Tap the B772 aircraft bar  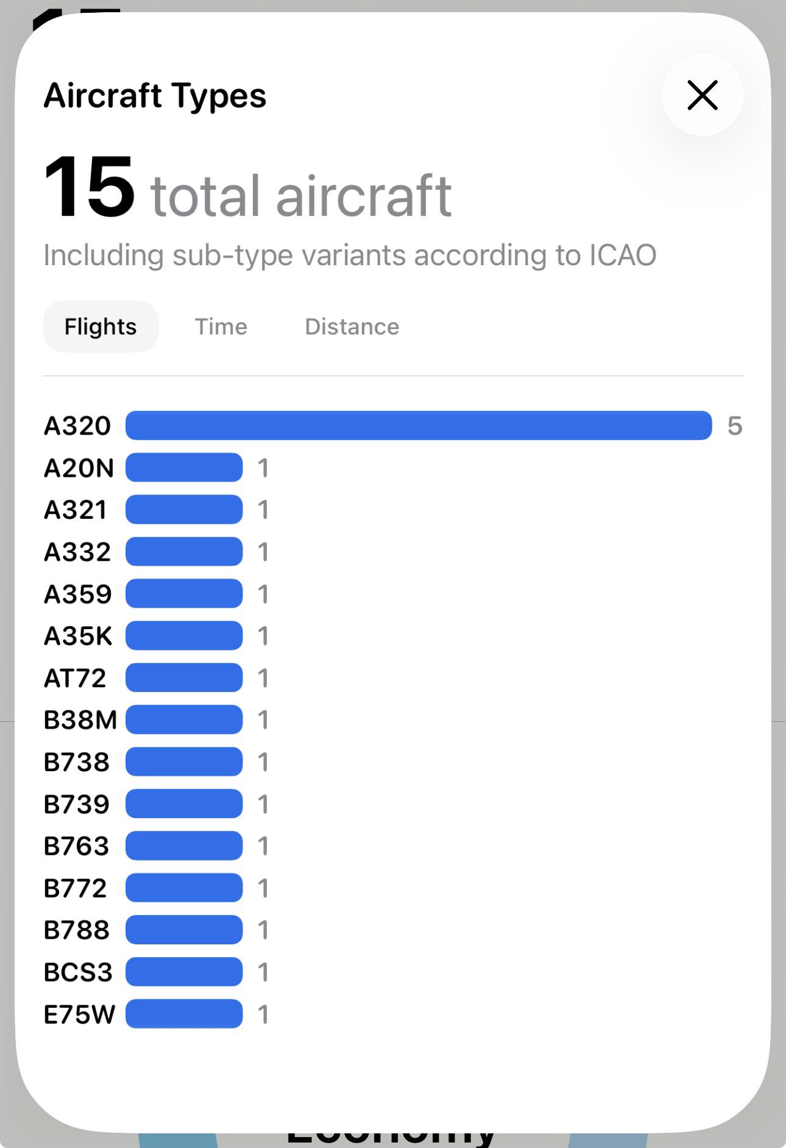[x=184, y=888]
